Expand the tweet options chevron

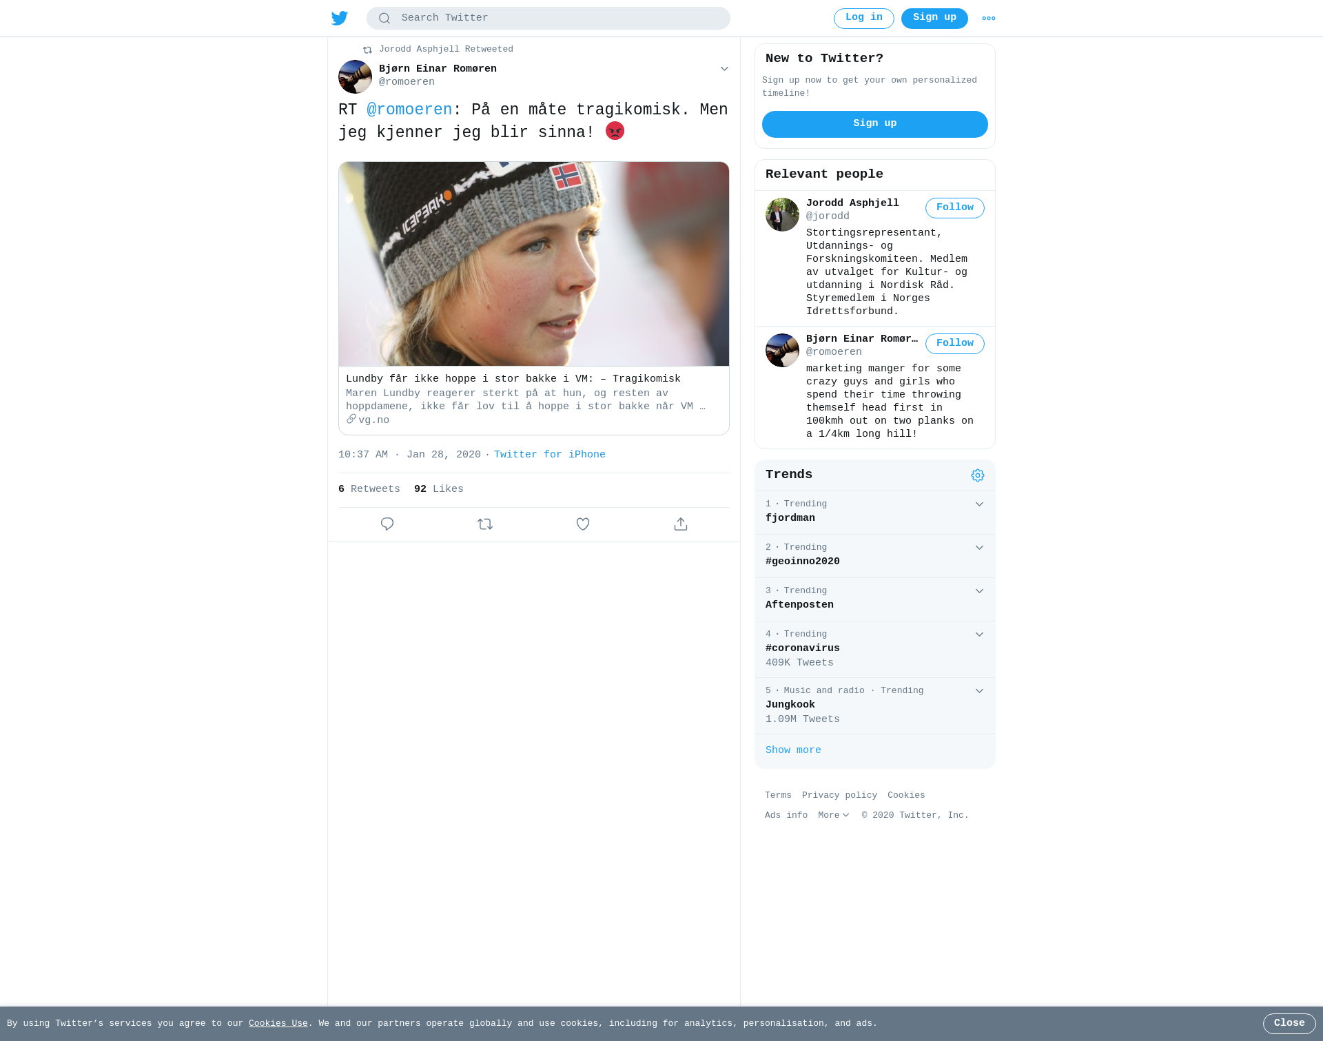(724, 69)
